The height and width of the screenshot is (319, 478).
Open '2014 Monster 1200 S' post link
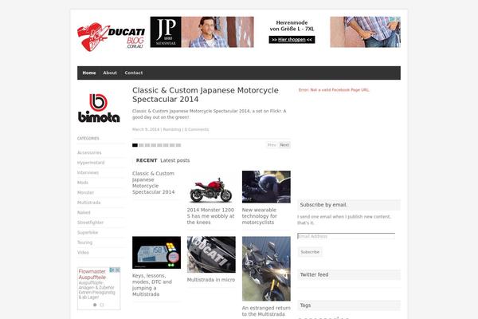pos(210,216)
